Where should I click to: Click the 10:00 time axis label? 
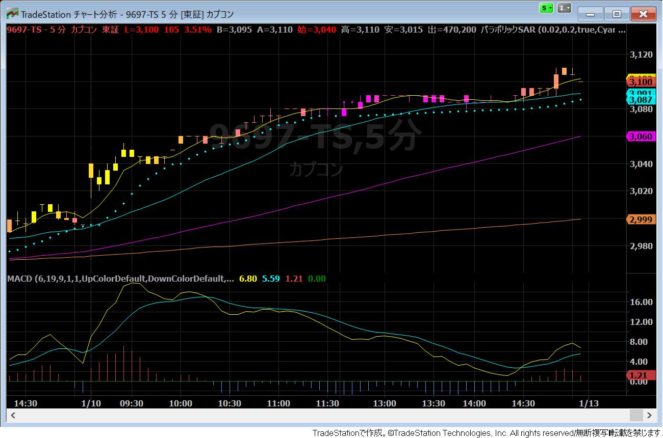[x=181, y=403]
